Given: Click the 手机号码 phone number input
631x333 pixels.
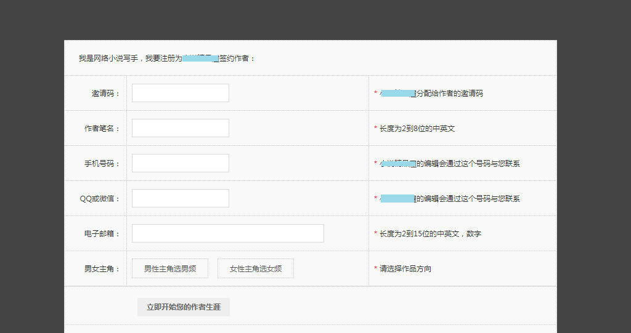Looking at the screenshot, I should [x=180, y=163].
